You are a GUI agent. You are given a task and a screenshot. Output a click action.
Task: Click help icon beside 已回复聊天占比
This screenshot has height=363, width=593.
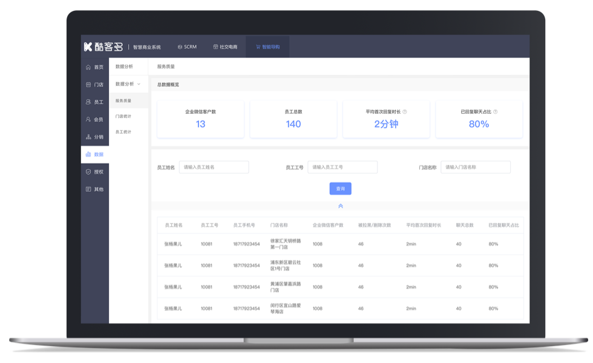coord(496,112)
